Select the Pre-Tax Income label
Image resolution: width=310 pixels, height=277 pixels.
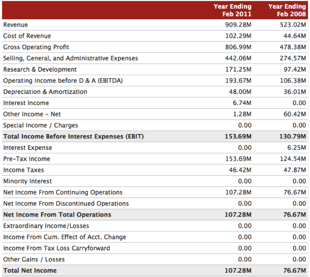coord(27,159)
